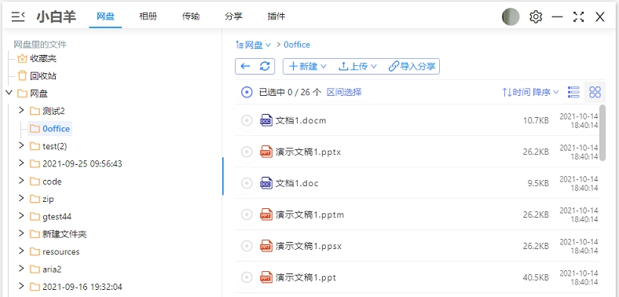Switch to the 插件 tab
The width and height of the screenshot is (619, 297).
(x=276, y=16)
